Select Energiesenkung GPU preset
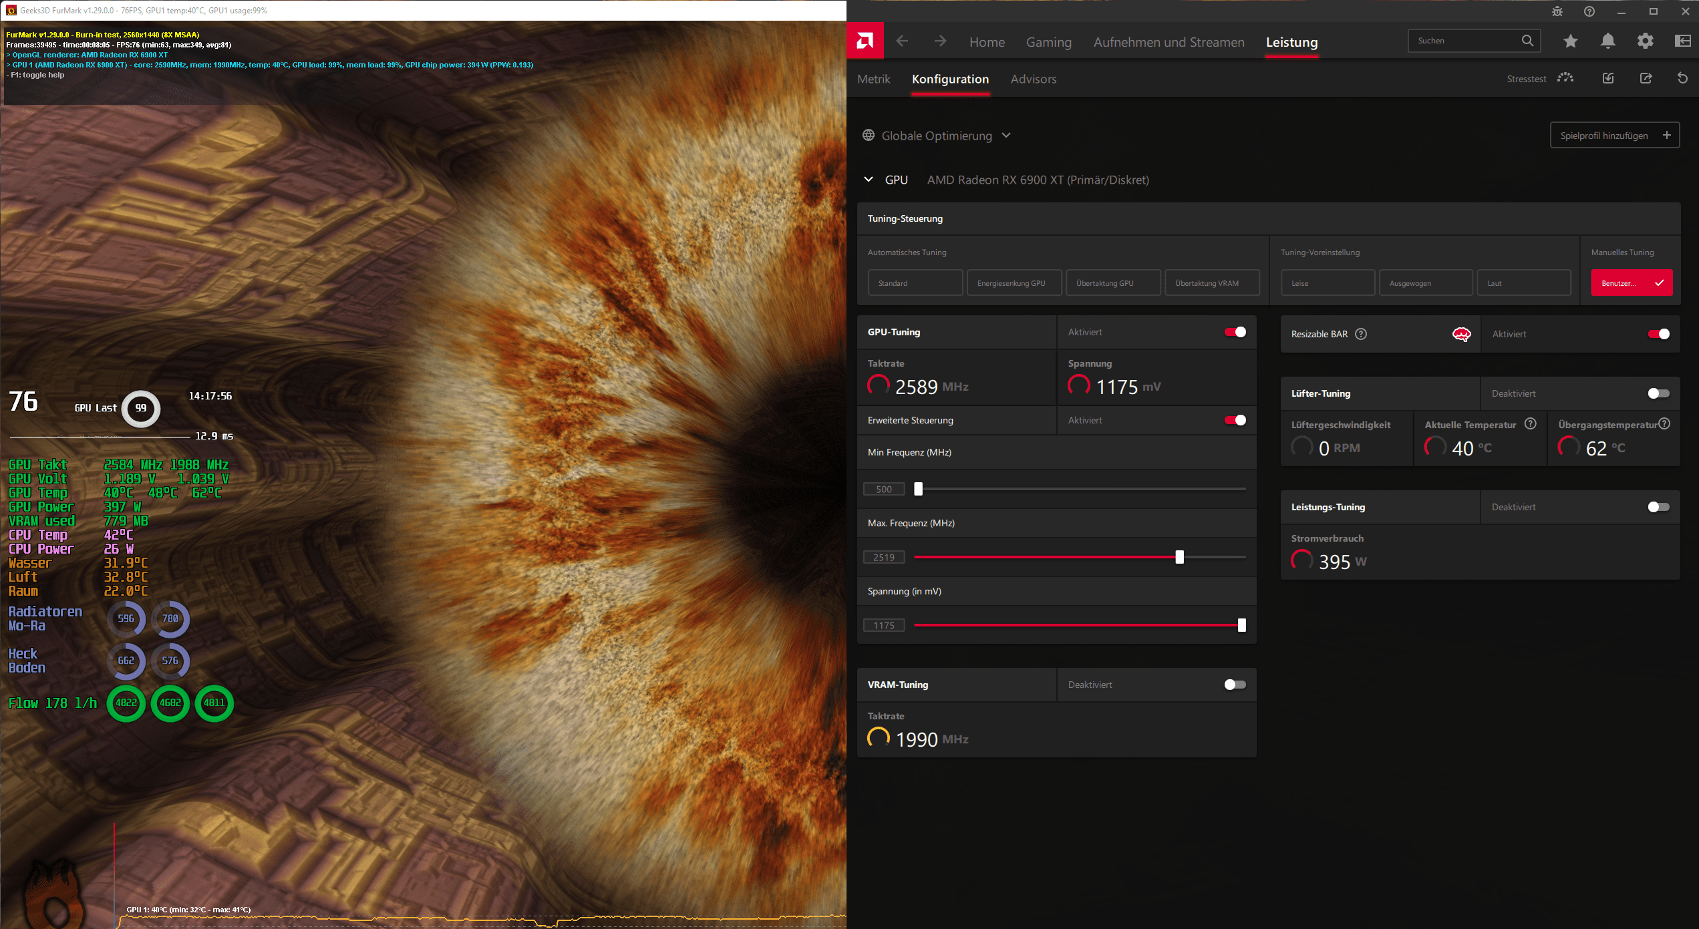This screenshot has width=1699, height=929. 1014,283
